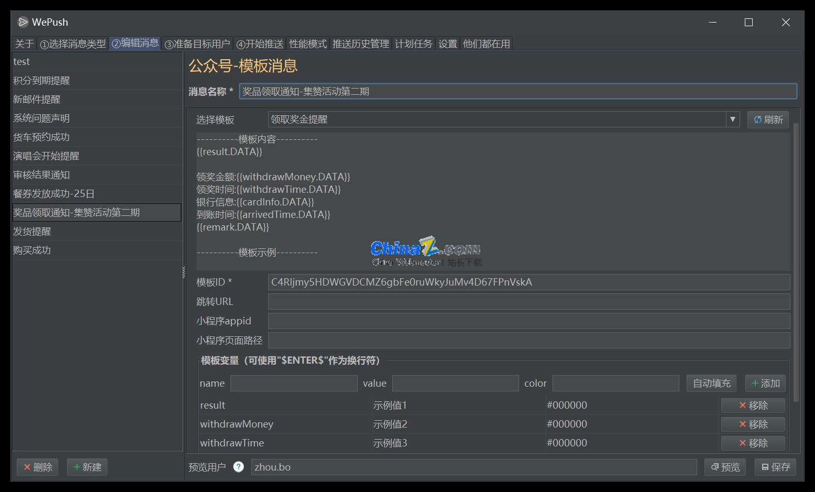
Task: Select 发货提醒 message
Action: click(97, 231)
